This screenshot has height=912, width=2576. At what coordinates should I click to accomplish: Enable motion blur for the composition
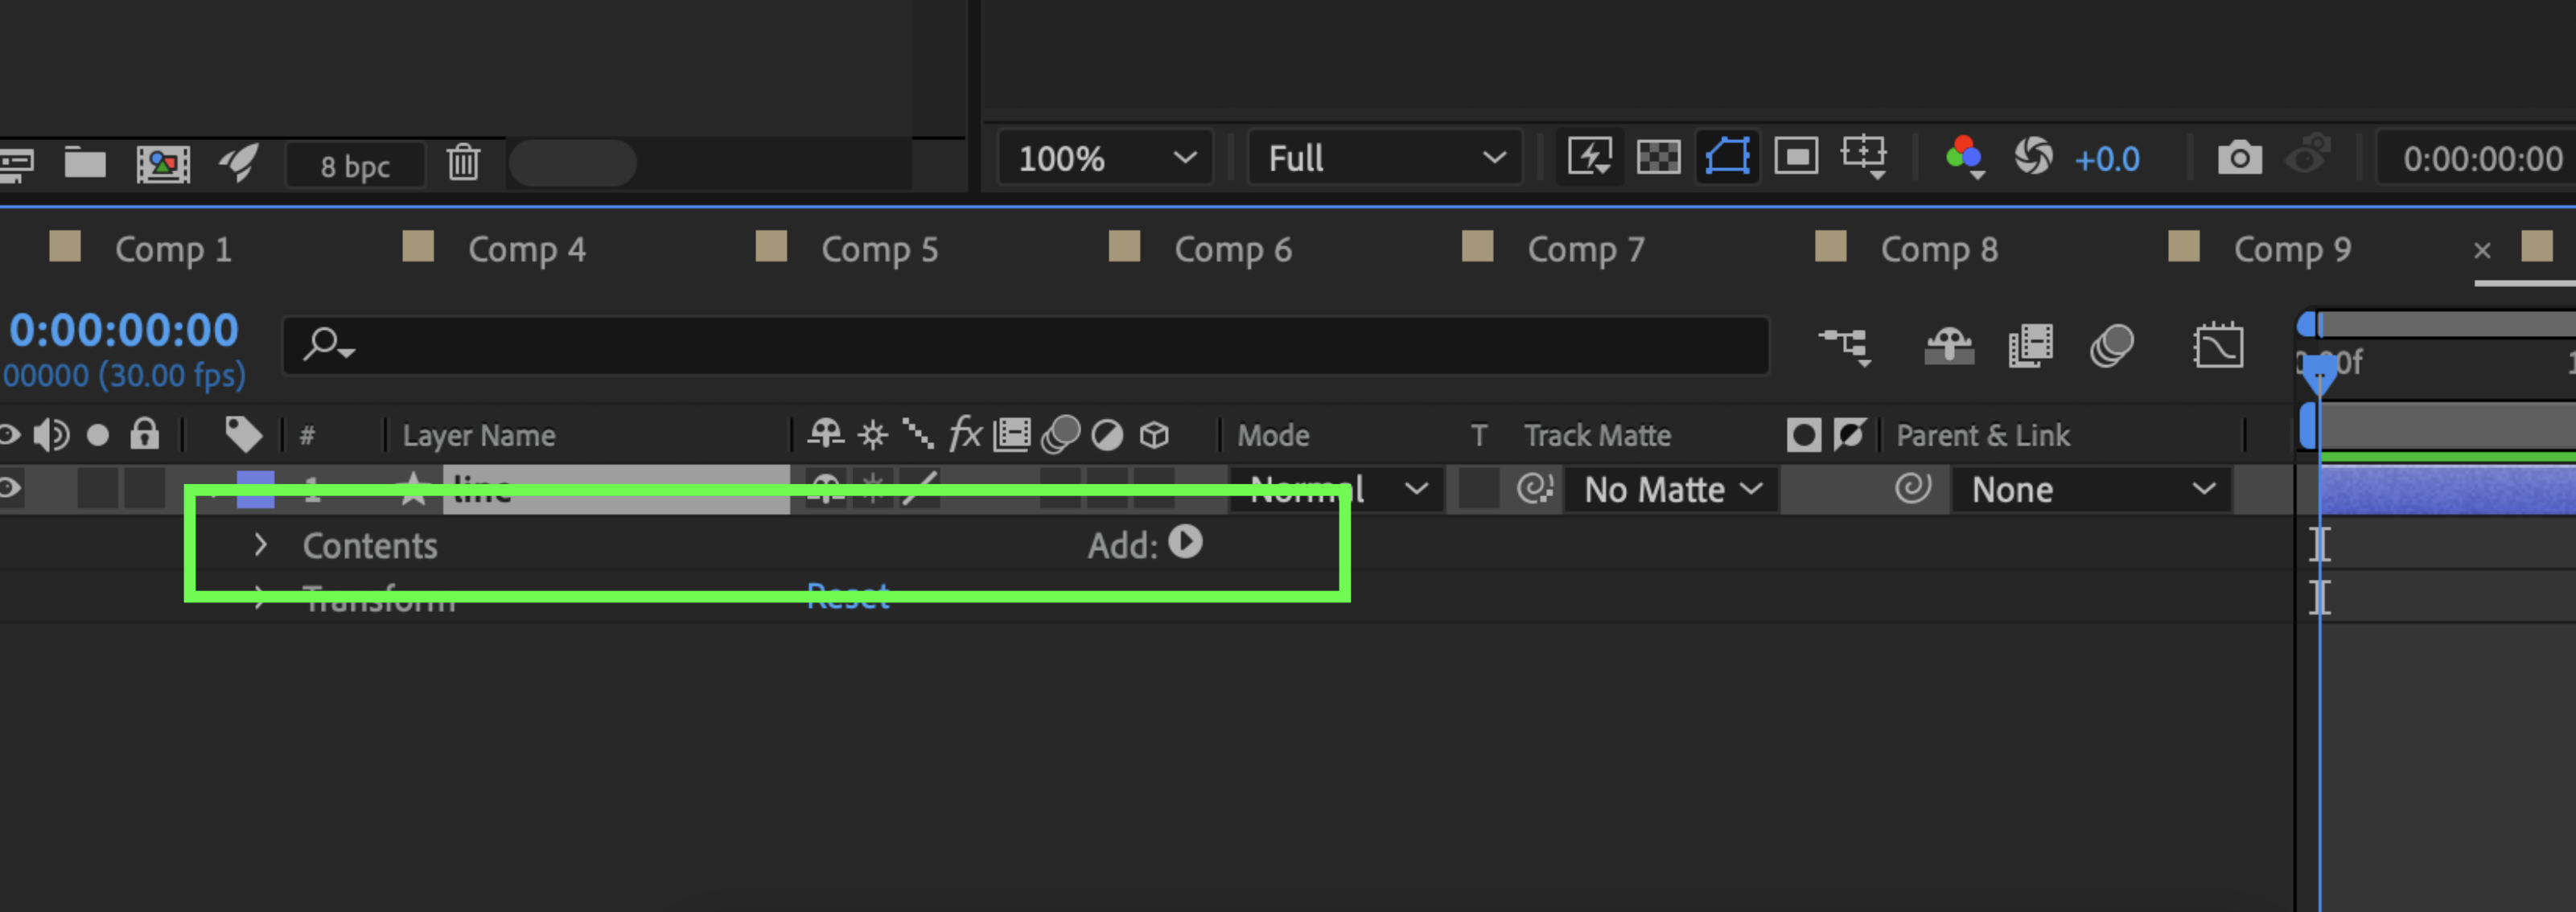click(2111, 347)
